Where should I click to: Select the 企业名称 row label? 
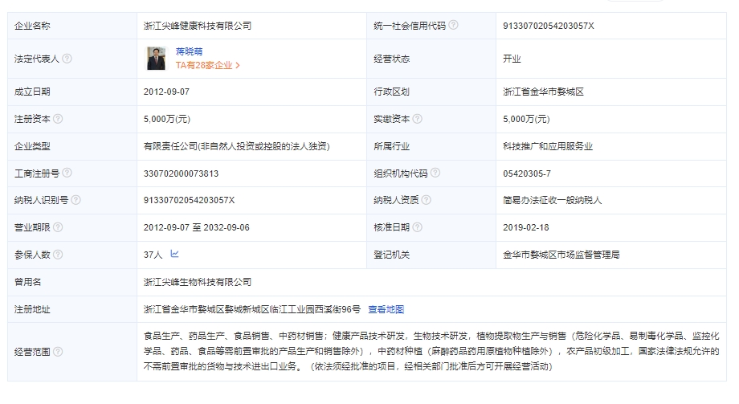[32, 26]
